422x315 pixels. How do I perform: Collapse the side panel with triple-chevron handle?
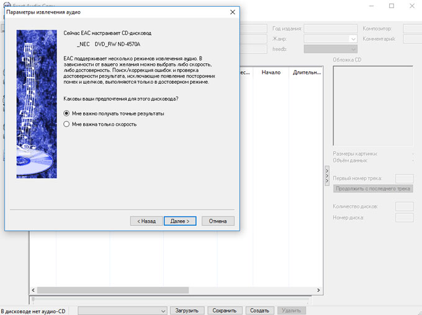point(327,175)
